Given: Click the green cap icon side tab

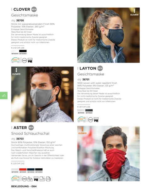Looking at the screenshot, I should pyautogui.click(x=4, y=95).
